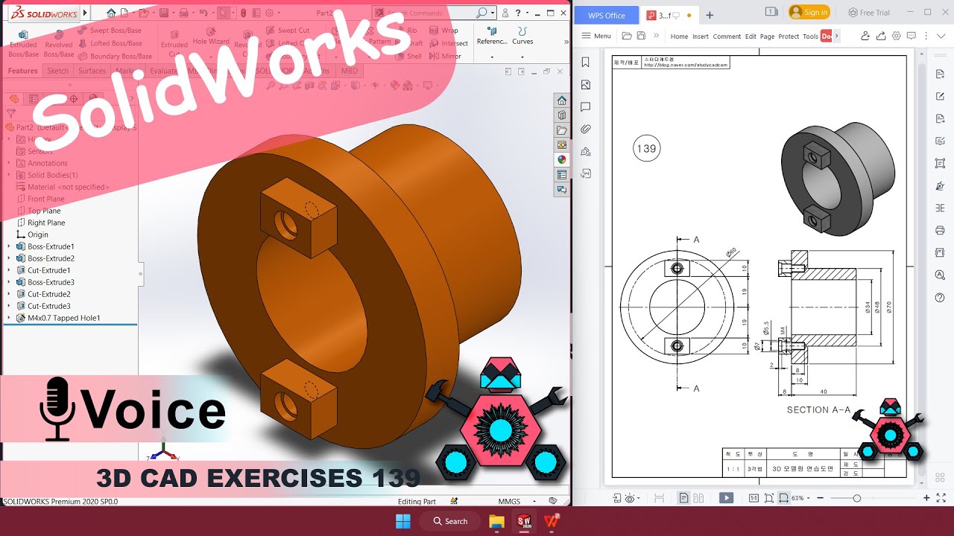The height and width of the screenshot is (536, 954).
Task: Open the WPS Menu button
Action: 596,36
